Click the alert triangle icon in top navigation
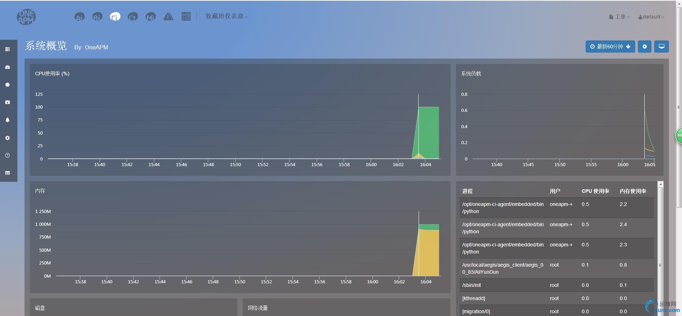The width and height of the screenshot is (682, 316). 168,17
